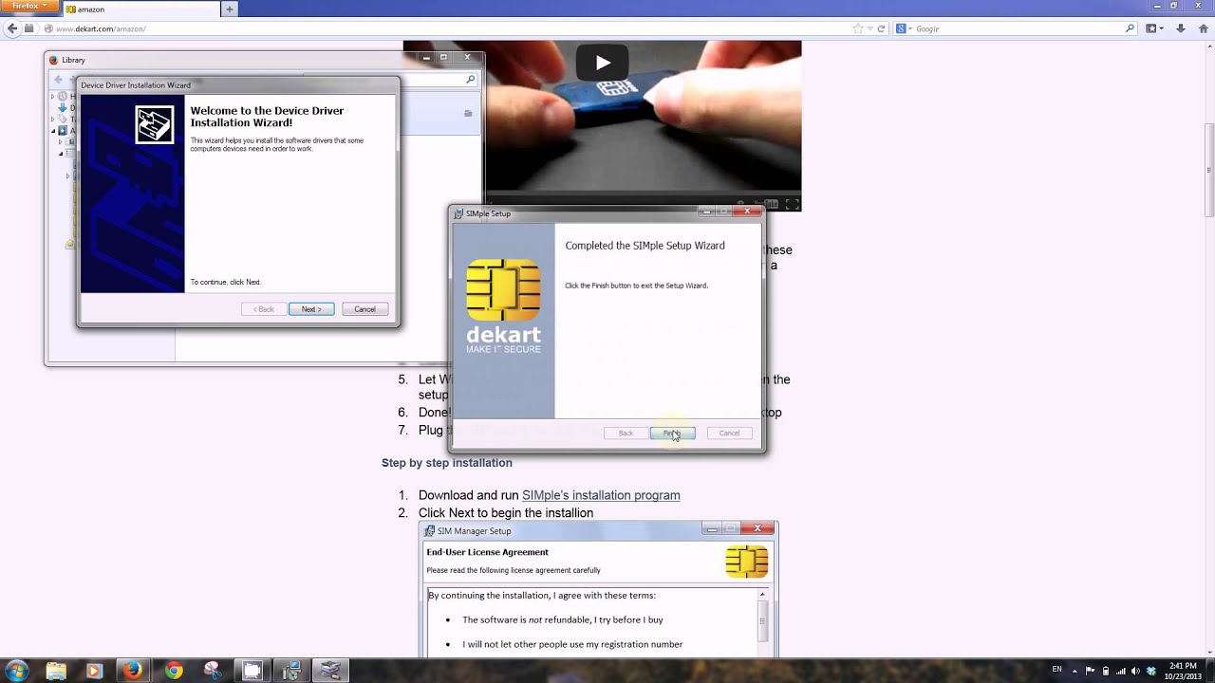Viewport: 1215px width, 683px height.
Task: Open Google Chrome from the taskbar
Action: click(x=173, y=671)
